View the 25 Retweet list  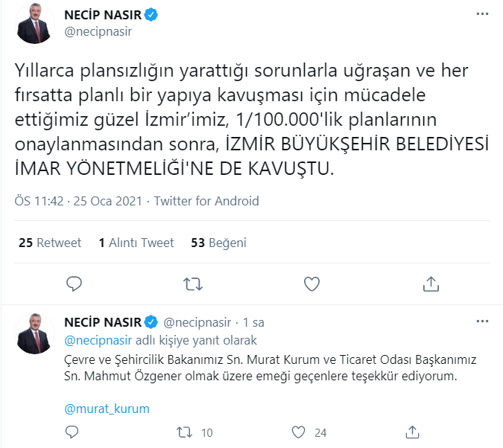point(50,243)
